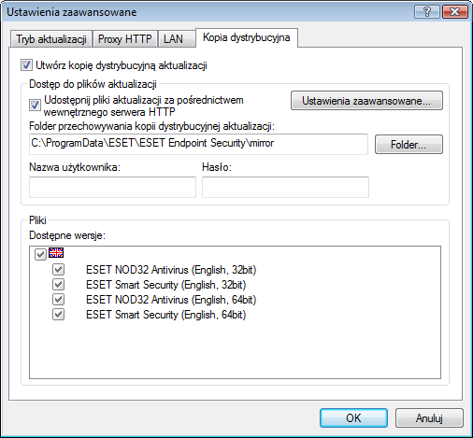Open the Proxy HTTP tab

coord(125,39)
